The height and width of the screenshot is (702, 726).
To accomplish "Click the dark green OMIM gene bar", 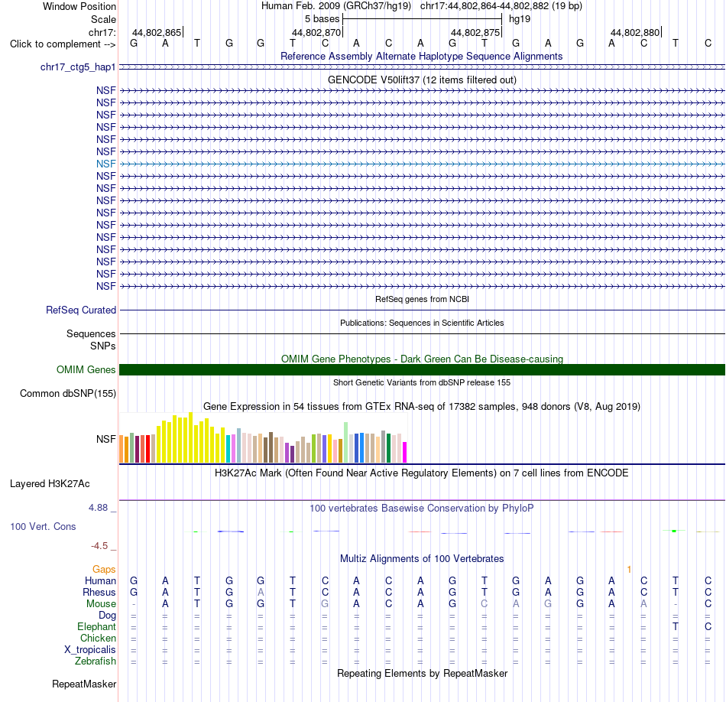I will point(422,370).
